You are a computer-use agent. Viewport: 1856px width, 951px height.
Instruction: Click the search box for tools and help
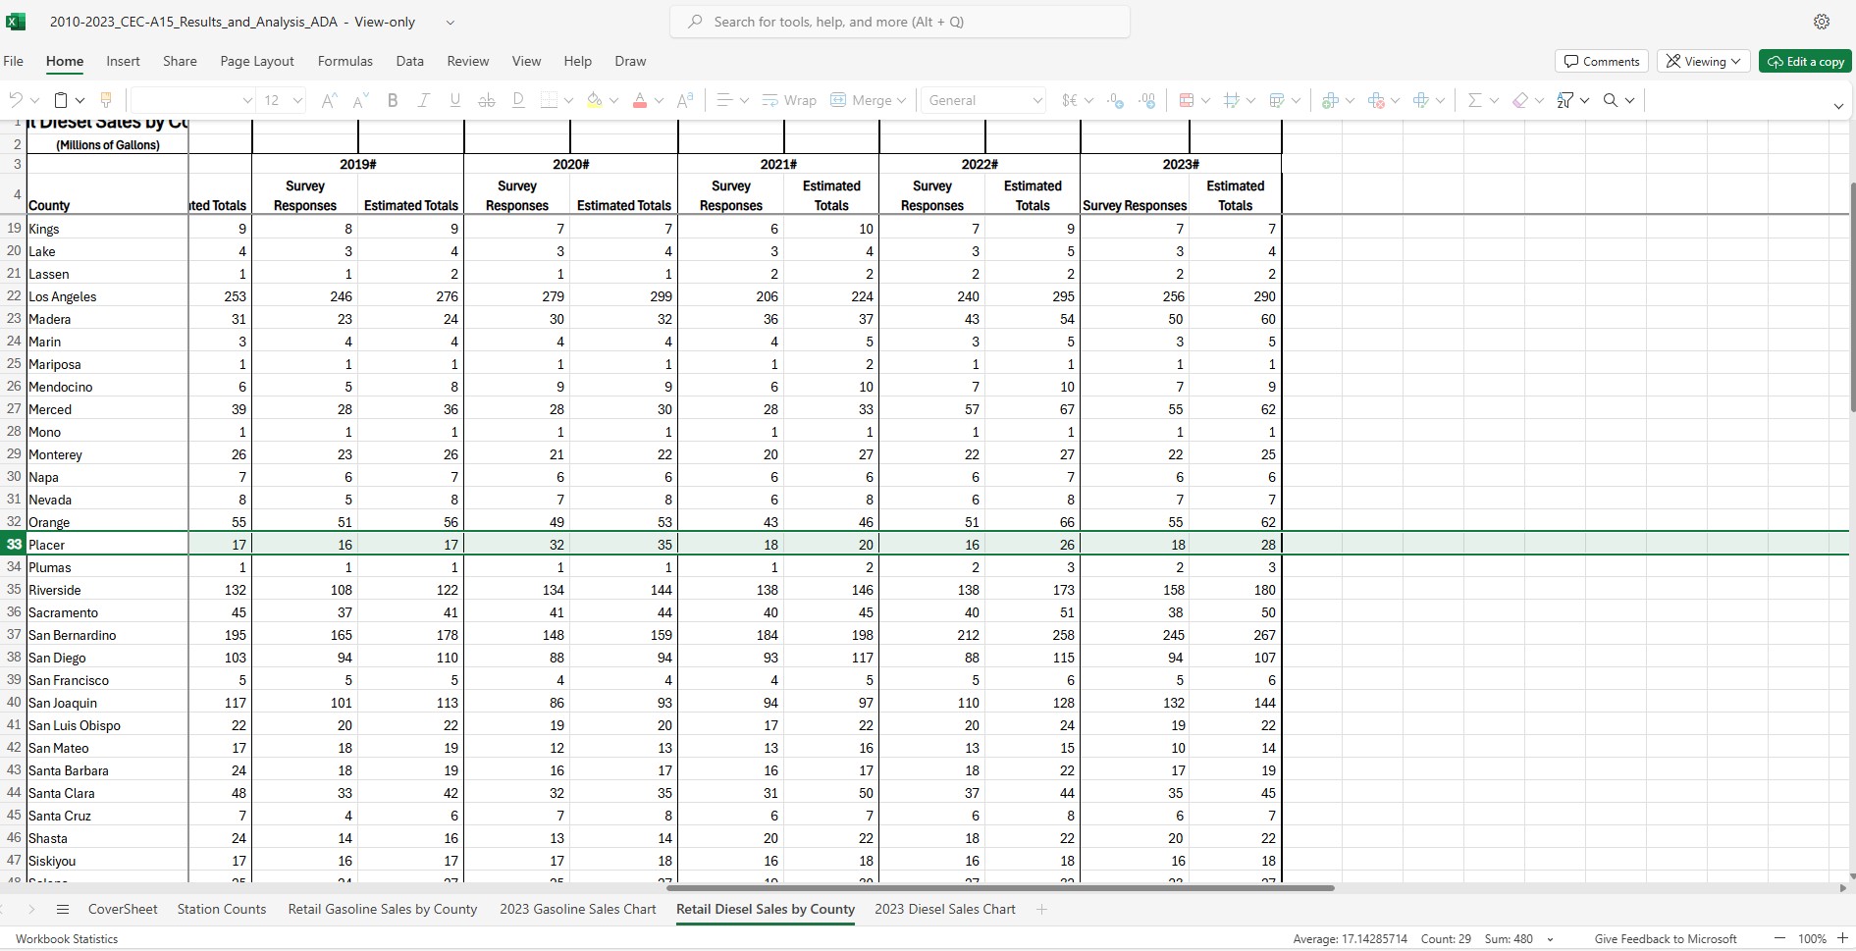(899, 22)
